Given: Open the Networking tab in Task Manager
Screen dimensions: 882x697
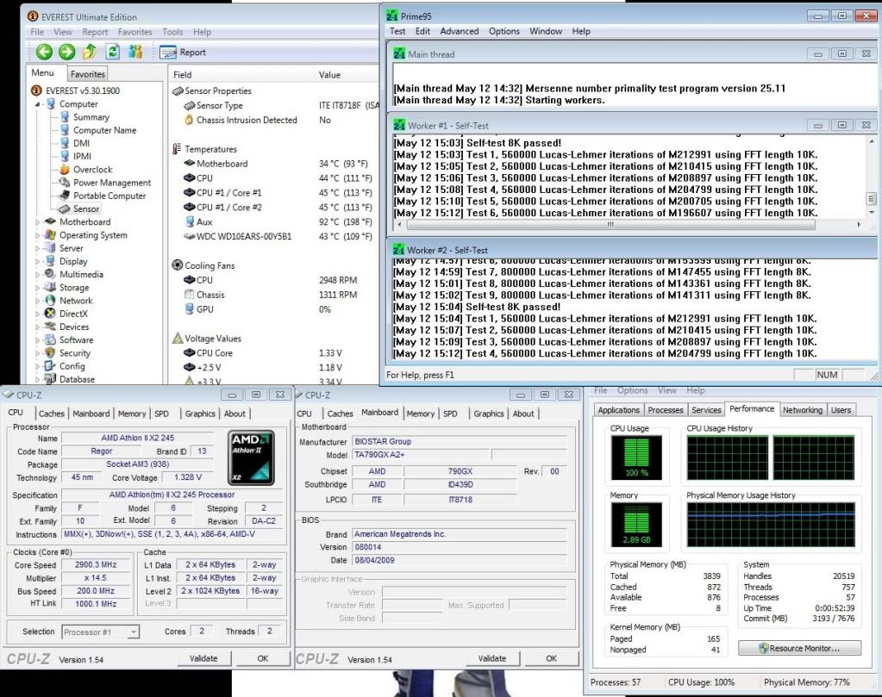Looking at the screenshot, I should (x=802, y=410).
